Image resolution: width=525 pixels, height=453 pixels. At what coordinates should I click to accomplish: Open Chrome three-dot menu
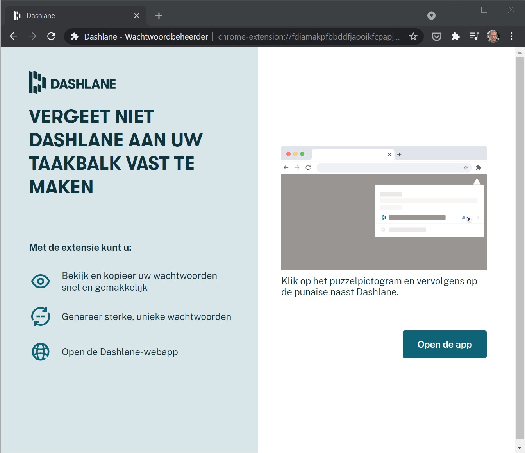pyautogui.click(x=512, y=36)
